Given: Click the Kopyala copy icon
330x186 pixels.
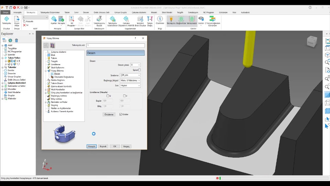Looking at the screenshot, I should 24,21.
